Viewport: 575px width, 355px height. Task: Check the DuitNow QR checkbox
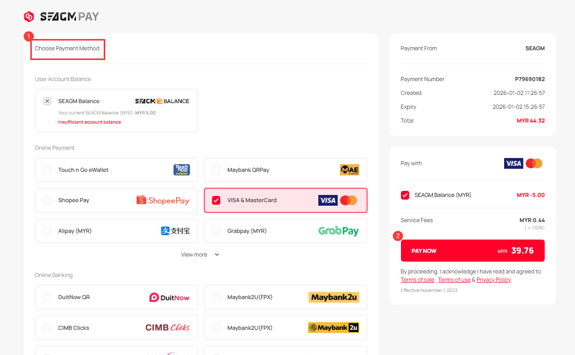47,297
